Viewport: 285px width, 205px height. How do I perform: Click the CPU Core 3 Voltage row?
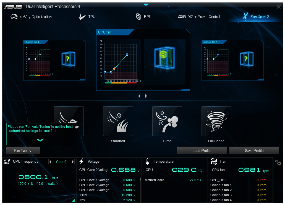click(108, 190)
